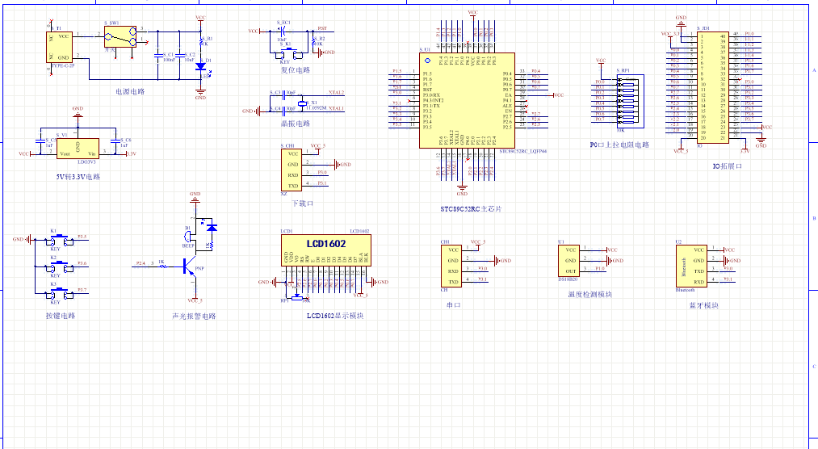Click the XTAL2 net label
818x449 pixels.
pyautogui.click(x=336, y=92)
